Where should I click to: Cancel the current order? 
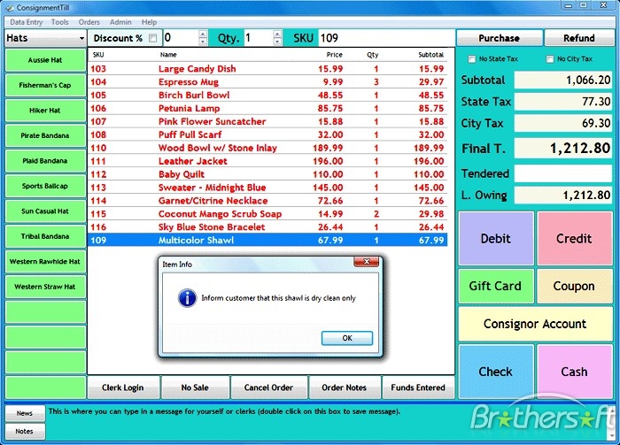point(269,387)
